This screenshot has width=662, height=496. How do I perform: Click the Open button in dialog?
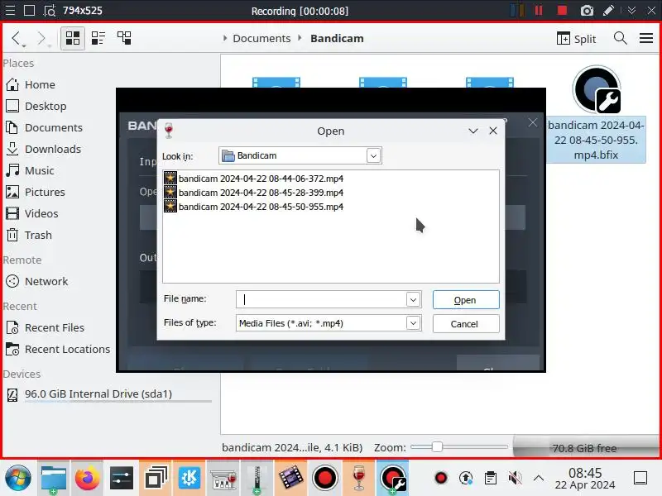click(x=466, y=300)
